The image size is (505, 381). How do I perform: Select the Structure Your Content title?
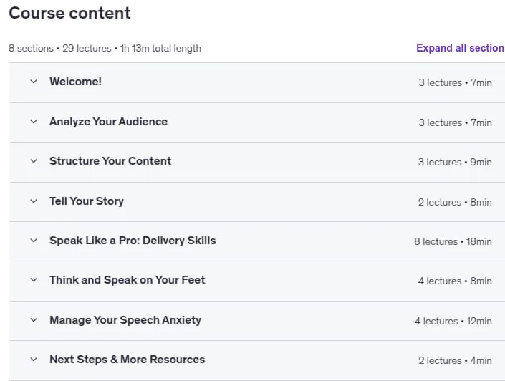click(110, 161)
